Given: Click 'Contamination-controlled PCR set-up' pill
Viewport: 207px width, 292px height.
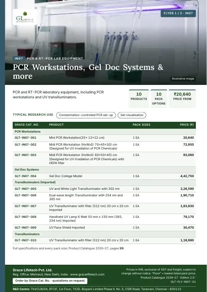Looking at the screenshot, I should [86, 115].
